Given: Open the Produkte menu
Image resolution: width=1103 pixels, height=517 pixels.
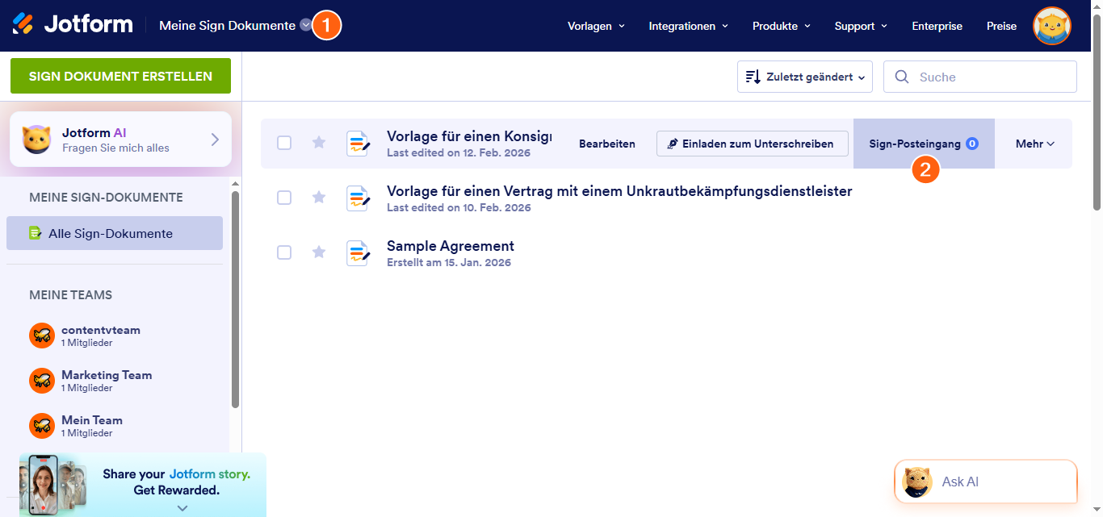Looking at the screenshot, I should [x=780, y=25].
